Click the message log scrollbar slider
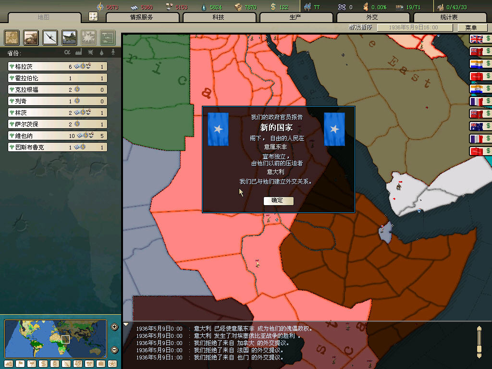Image resolution: width=492 pixels, height=369 pixels. [x=479, y=342]
